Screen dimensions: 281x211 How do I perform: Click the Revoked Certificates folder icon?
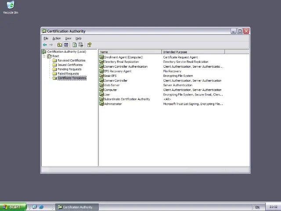[54, 60]
